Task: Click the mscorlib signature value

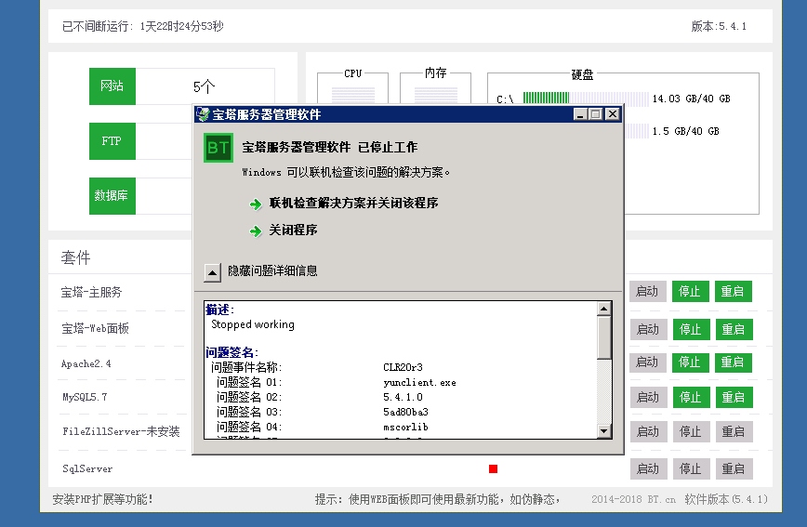Action: coord(405,428)
